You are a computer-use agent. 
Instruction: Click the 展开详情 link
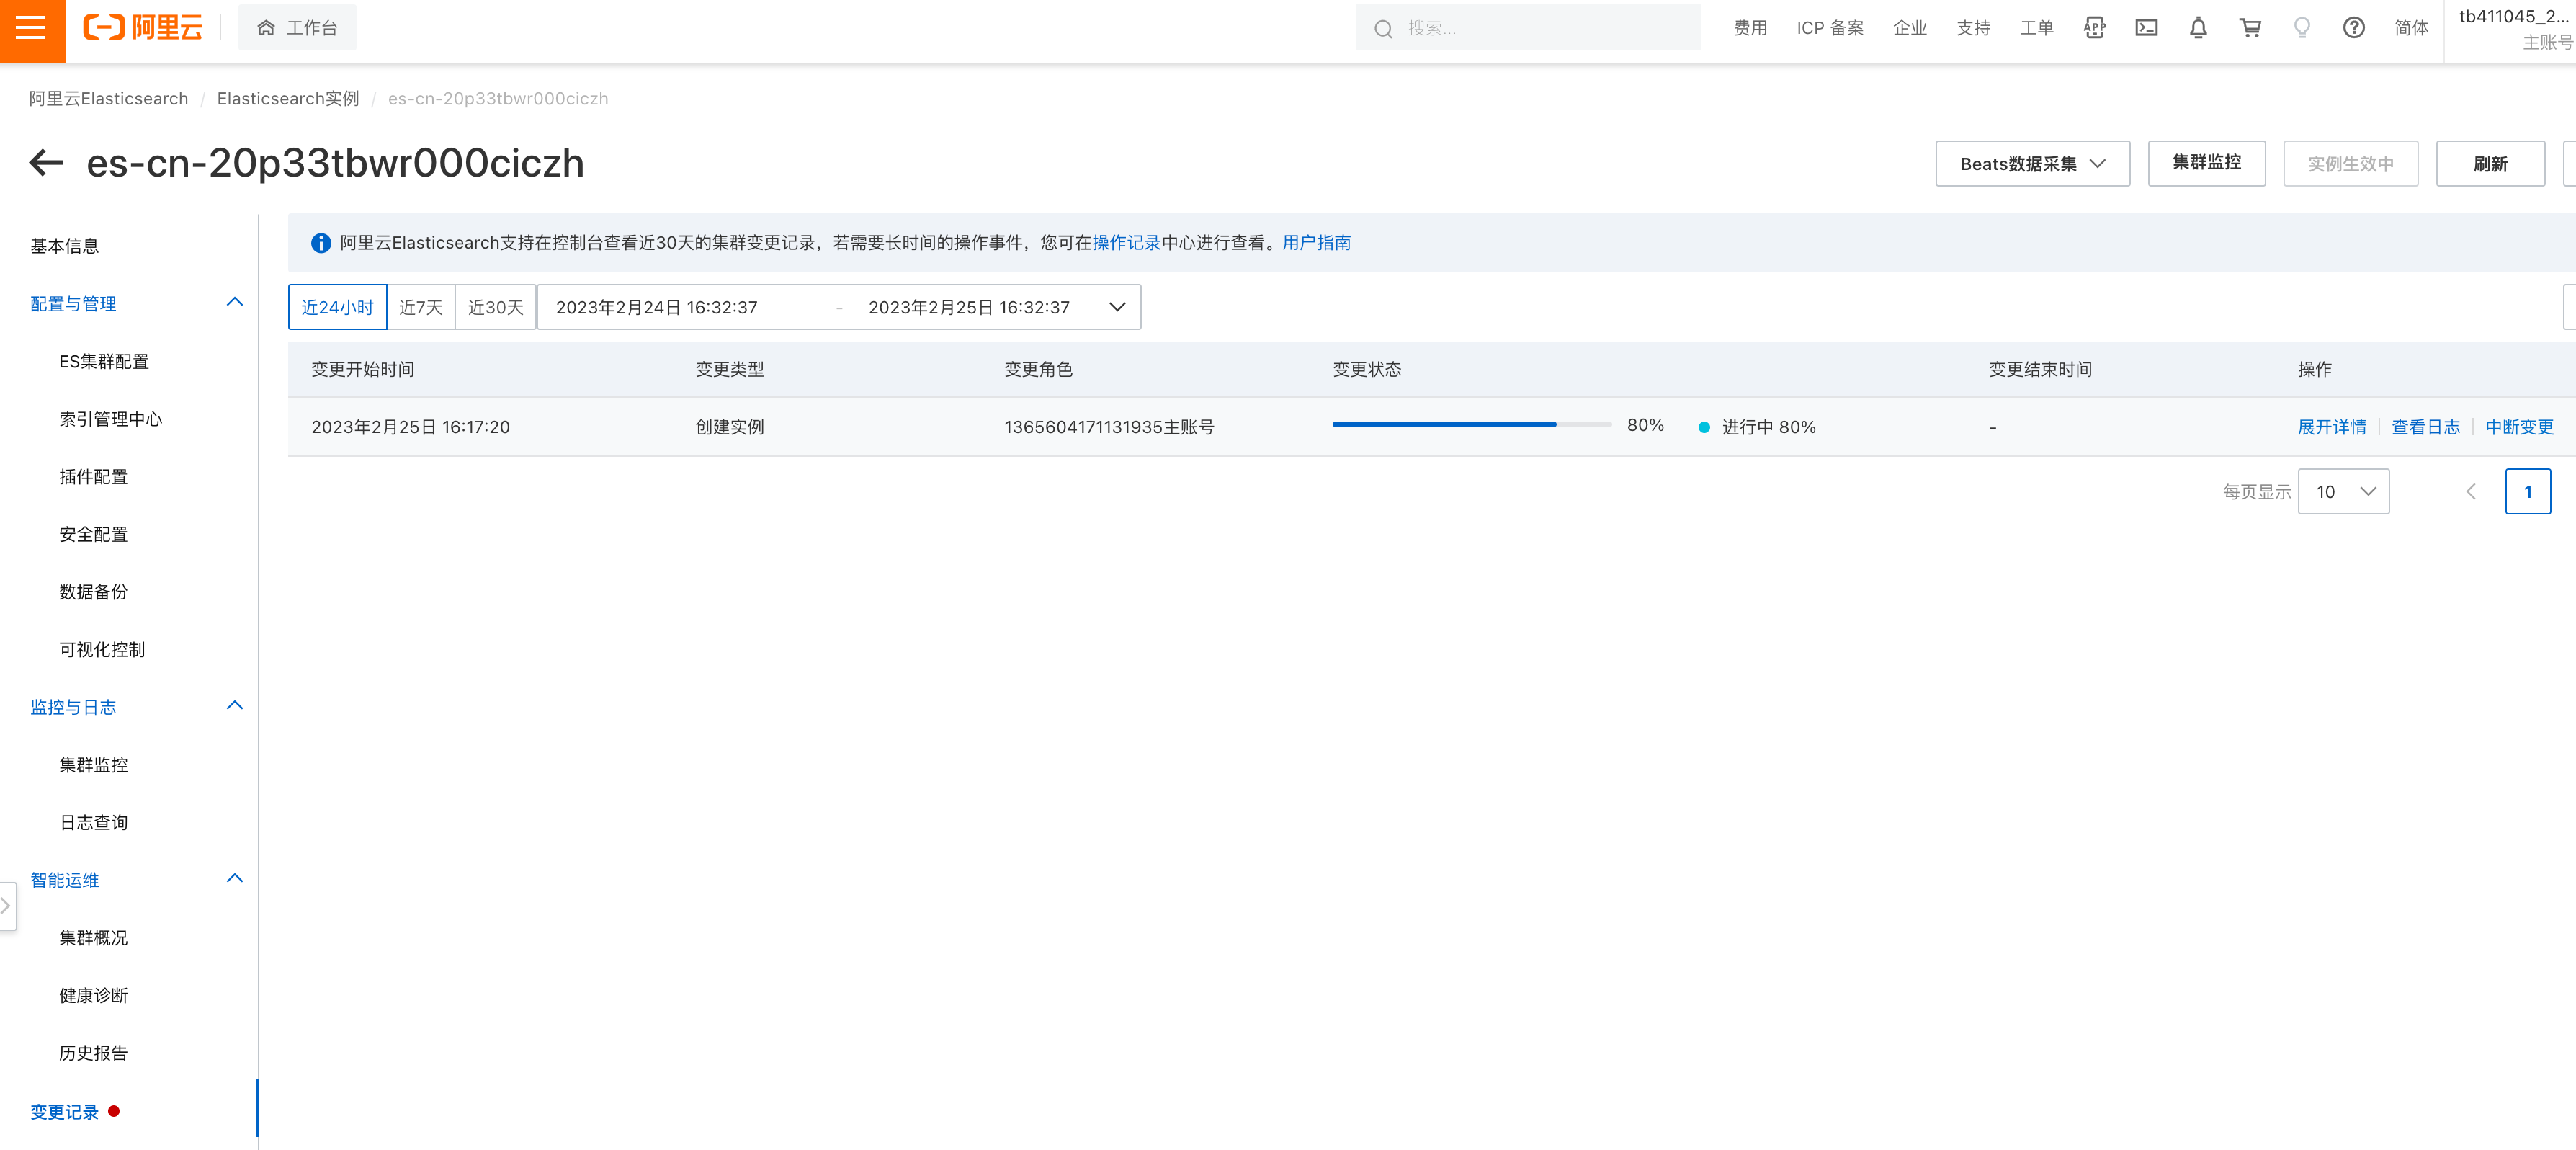click(x=2331, y=427)
